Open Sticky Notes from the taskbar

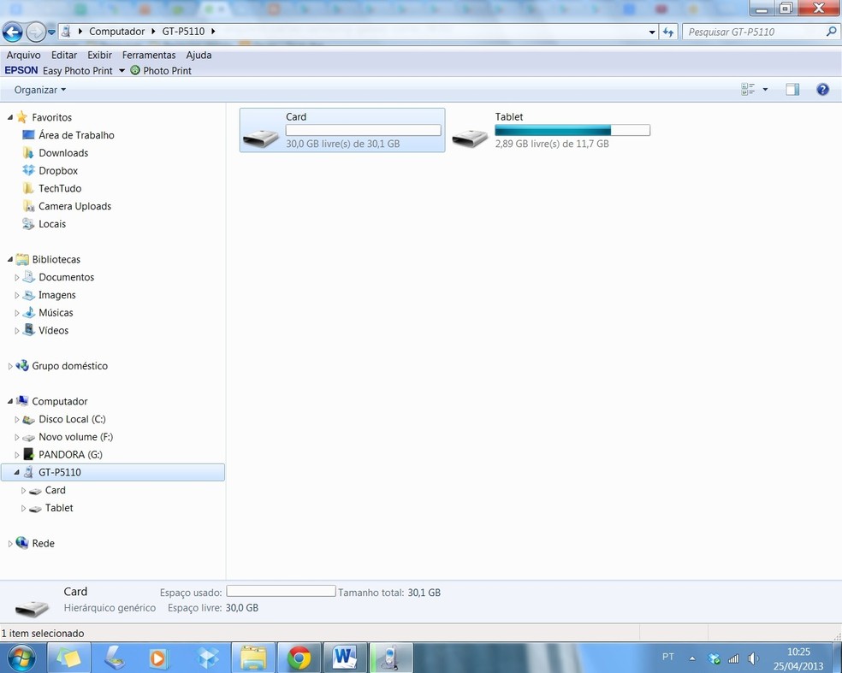[x=68, y=658]
